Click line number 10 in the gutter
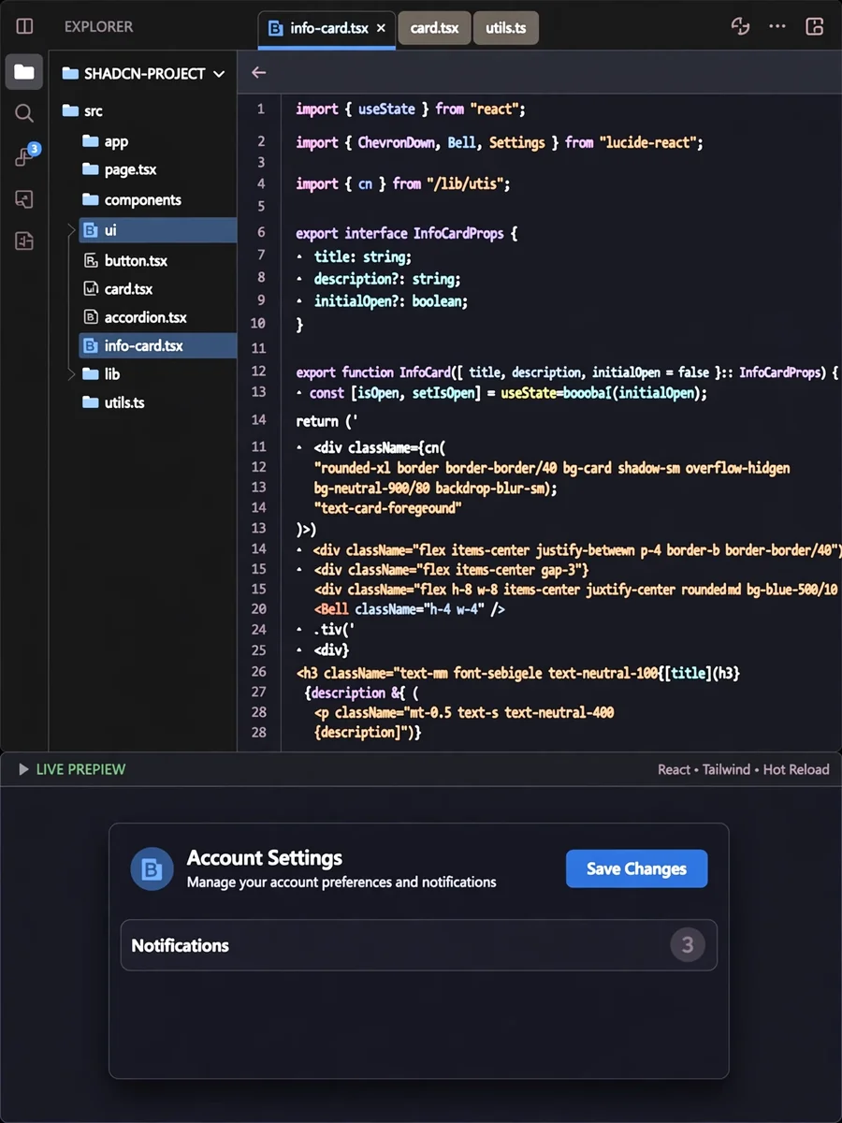This screenshot has height=1123, width=842. [x=258, y=323]
